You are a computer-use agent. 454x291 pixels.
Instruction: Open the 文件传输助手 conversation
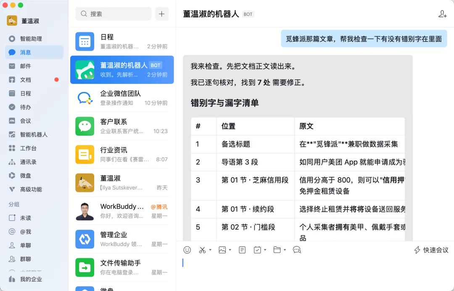pos(122,267)
